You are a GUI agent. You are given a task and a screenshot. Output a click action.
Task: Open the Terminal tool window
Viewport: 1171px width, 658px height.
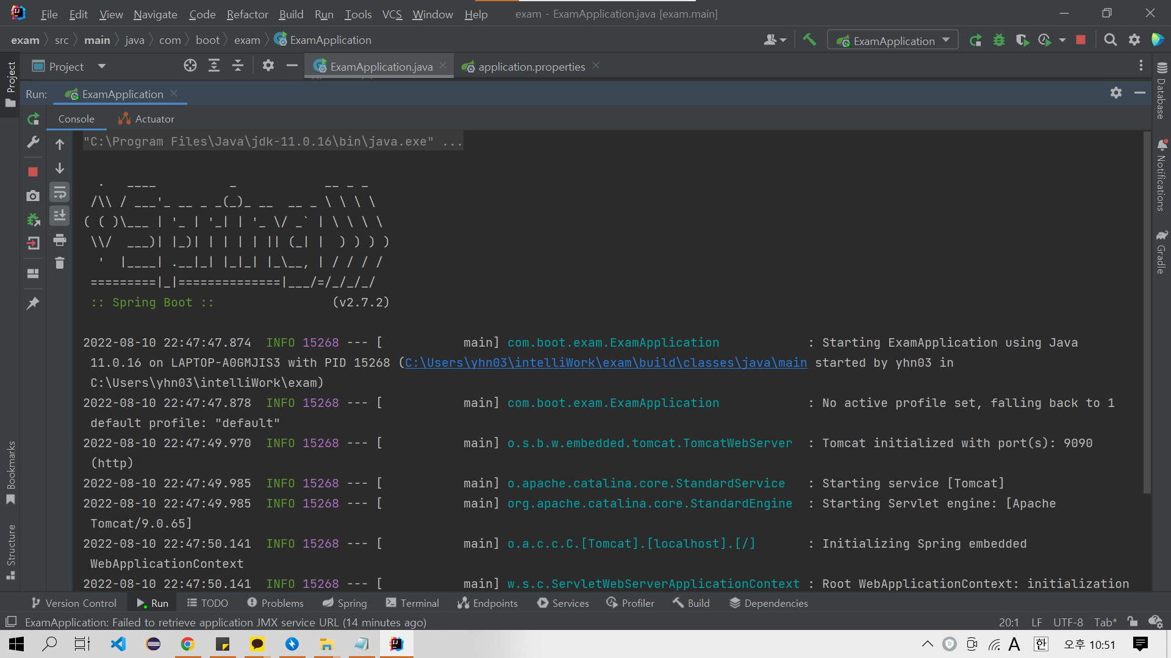coord(412,603)
